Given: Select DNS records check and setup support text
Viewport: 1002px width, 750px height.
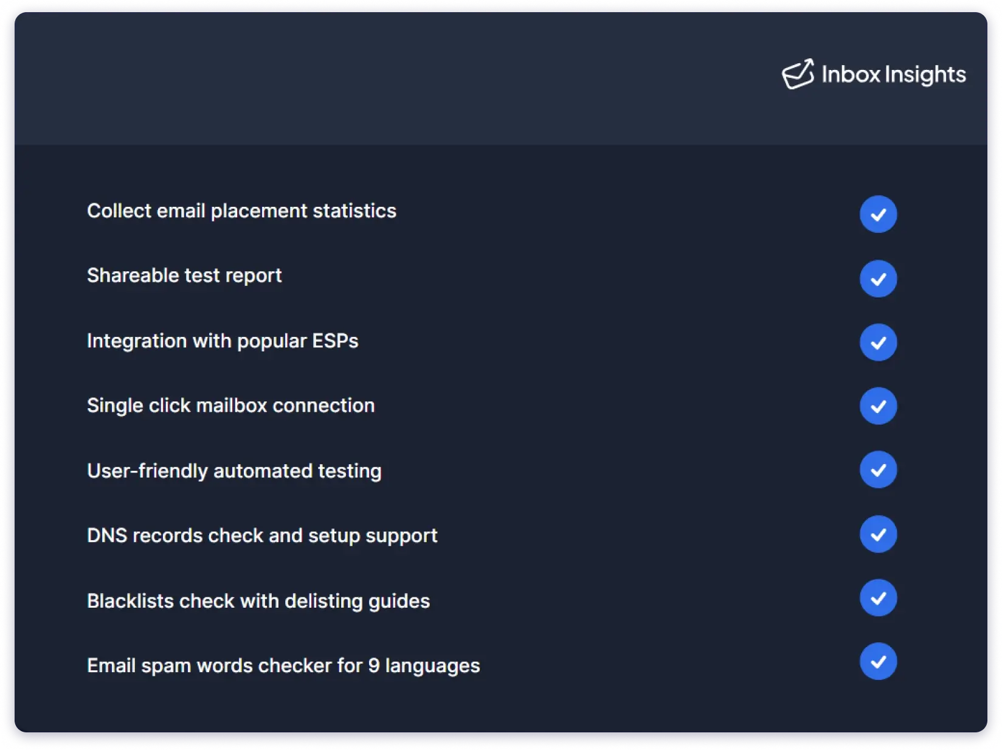Looking at the screenshot, I should tap(262, 536).
